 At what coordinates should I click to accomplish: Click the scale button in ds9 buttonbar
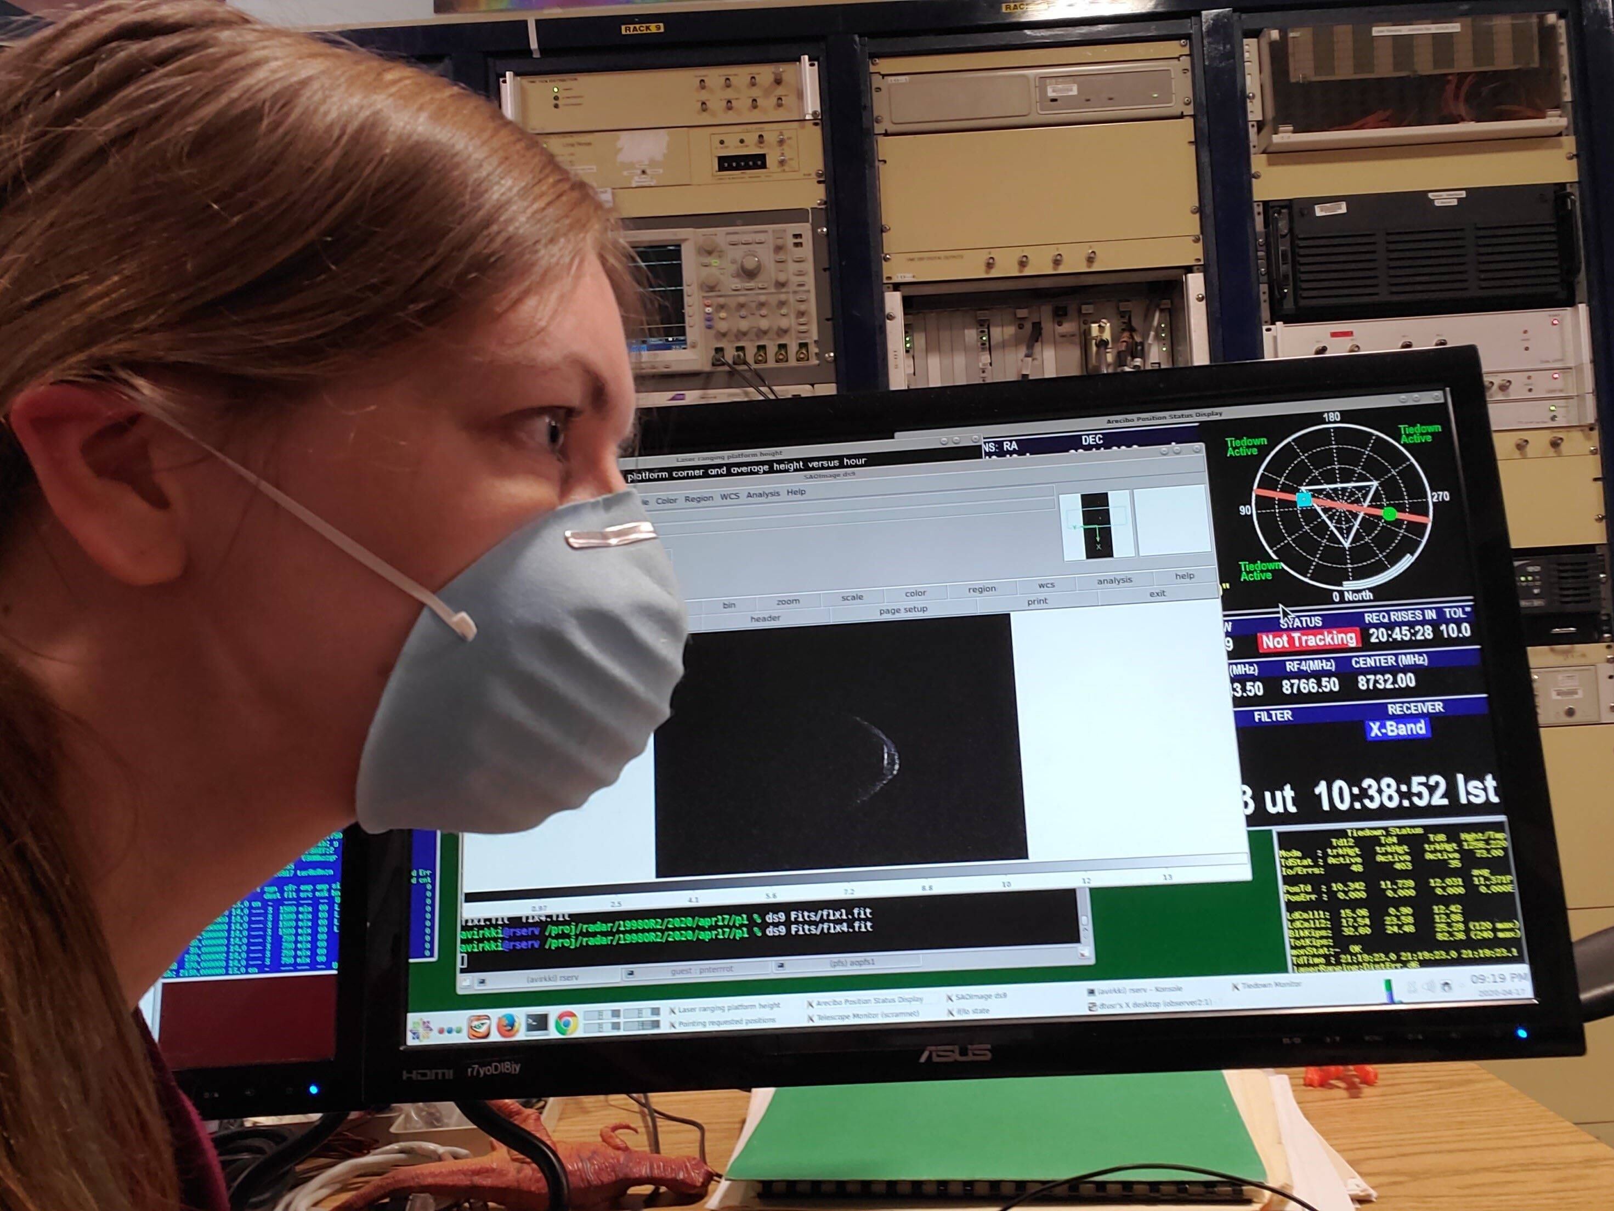tap(852, 597)
